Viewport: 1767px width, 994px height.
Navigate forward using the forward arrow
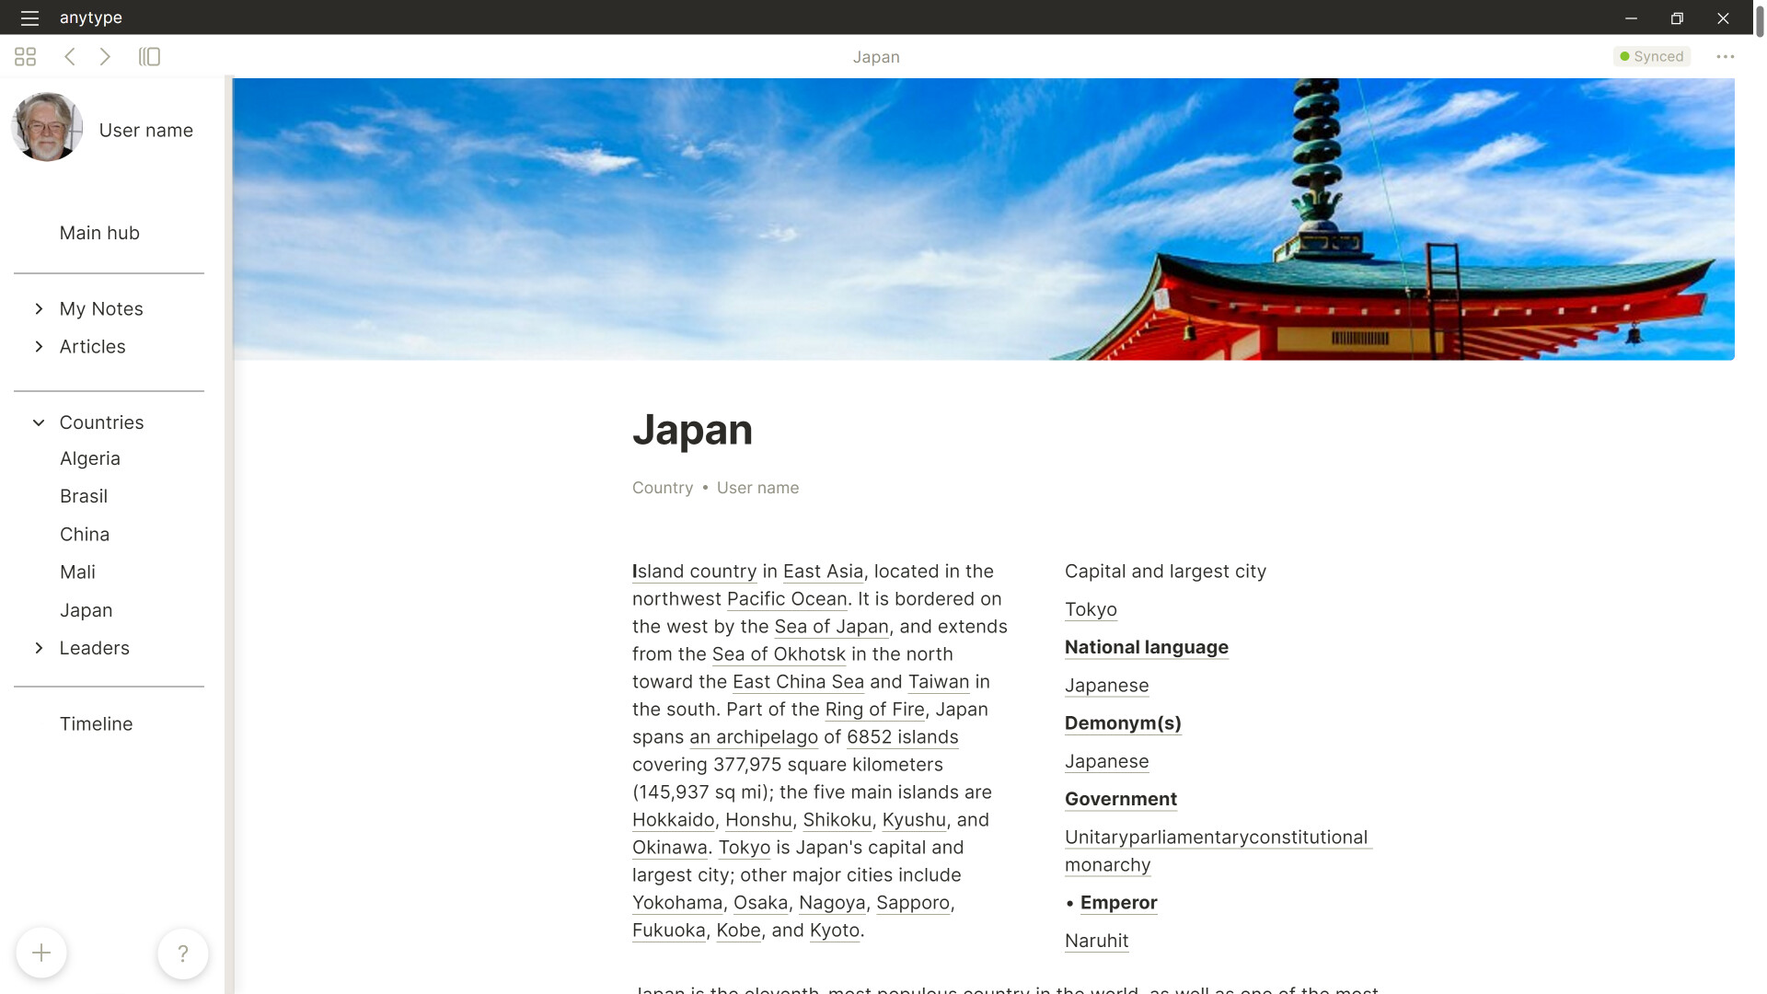pyautogui.click(x=105, y=56)
